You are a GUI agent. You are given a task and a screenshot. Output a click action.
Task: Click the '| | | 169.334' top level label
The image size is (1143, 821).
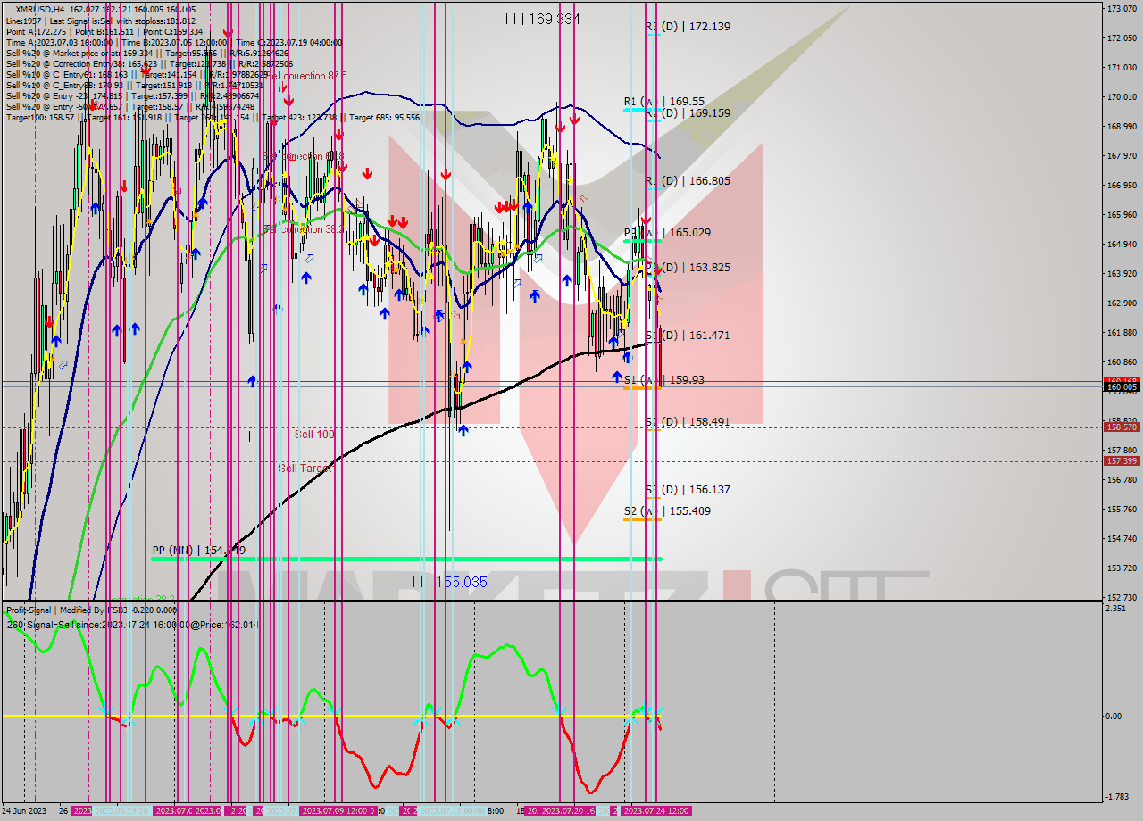[x=542, y=19]
